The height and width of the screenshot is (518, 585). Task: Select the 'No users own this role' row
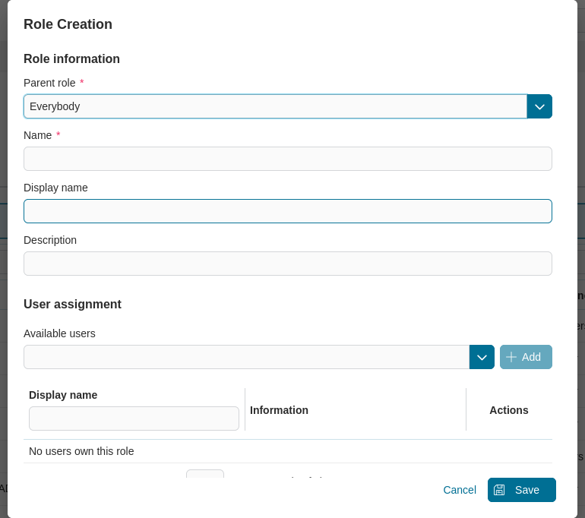tap(288, 451)
